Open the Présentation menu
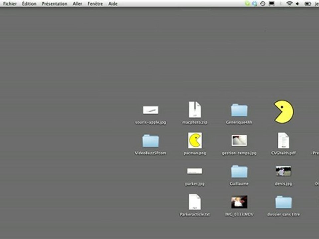319x239 pixels. click(x=54, y=4)
